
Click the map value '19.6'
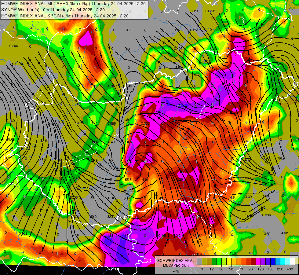tap(10, 140)
